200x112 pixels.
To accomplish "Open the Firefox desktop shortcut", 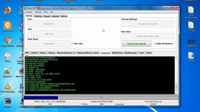I will pyautogui.click(x=7, y=11).
